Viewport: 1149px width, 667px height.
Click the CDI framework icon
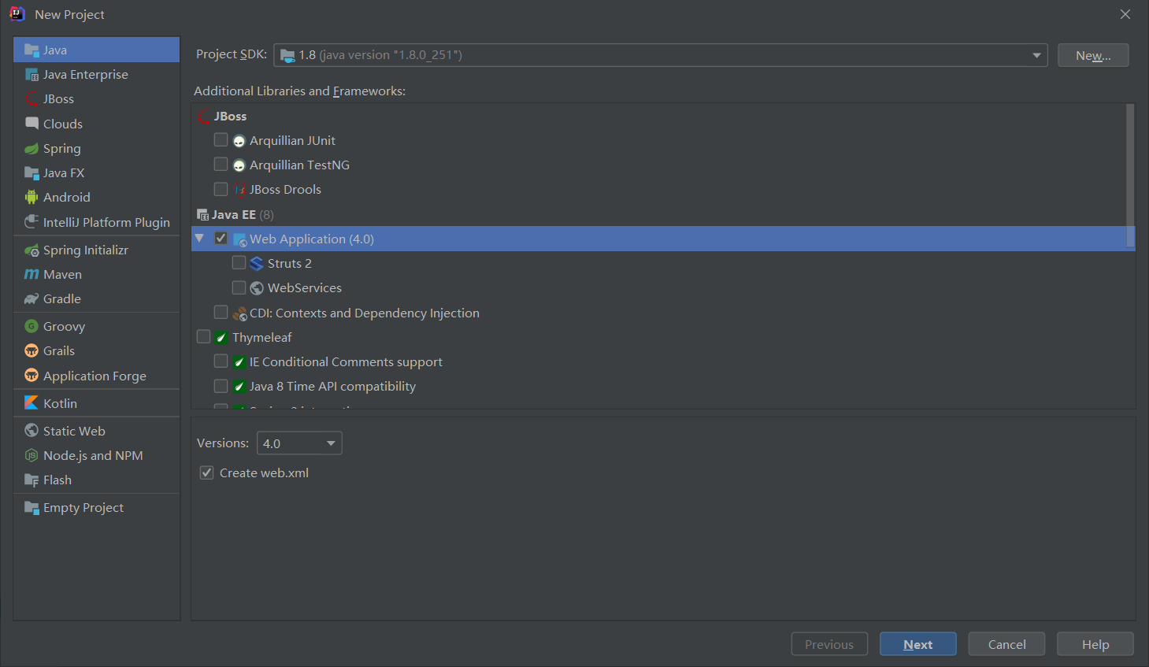coord(239,313)
